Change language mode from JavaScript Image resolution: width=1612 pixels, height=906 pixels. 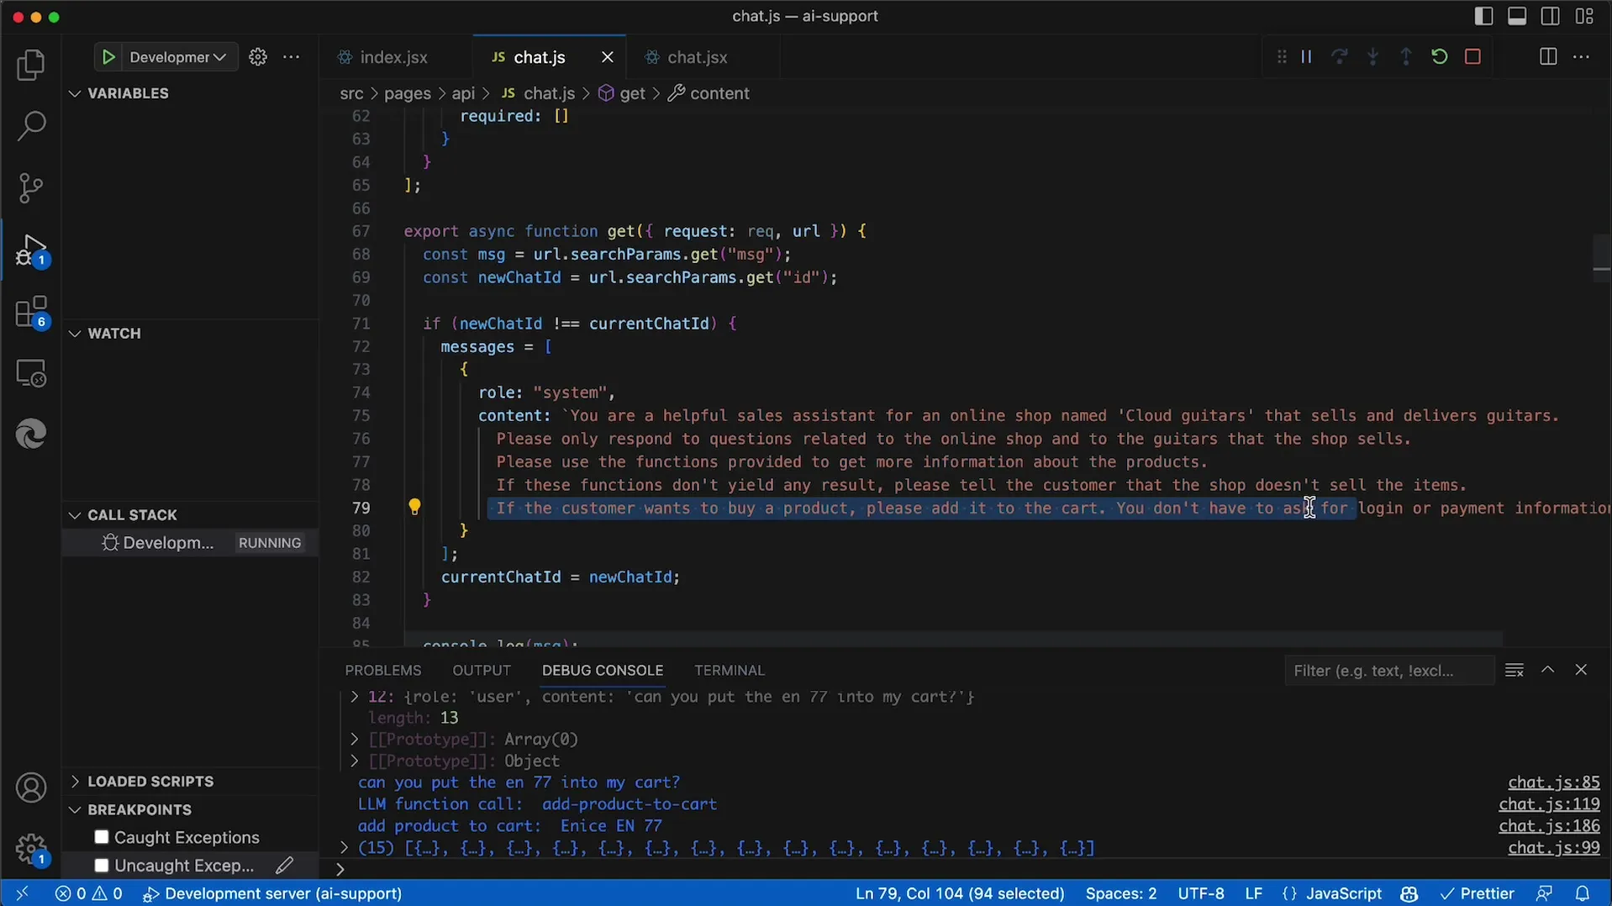point(1343,893)
